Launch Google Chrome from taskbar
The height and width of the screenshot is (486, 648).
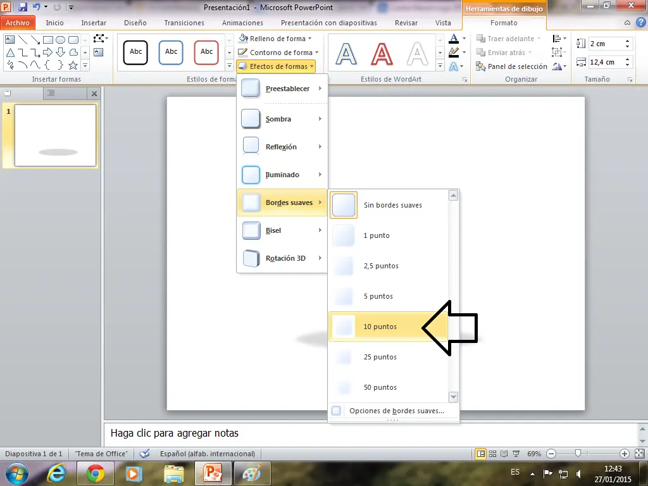coord(96,473)
